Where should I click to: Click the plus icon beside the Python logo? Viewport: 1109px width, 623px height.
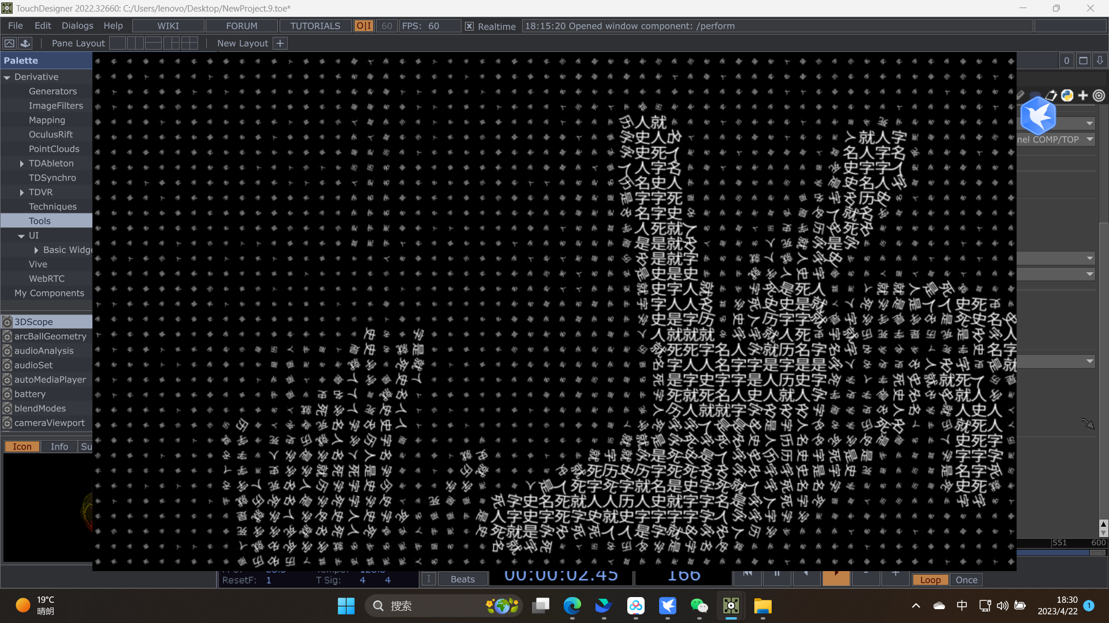(1083, 96)
